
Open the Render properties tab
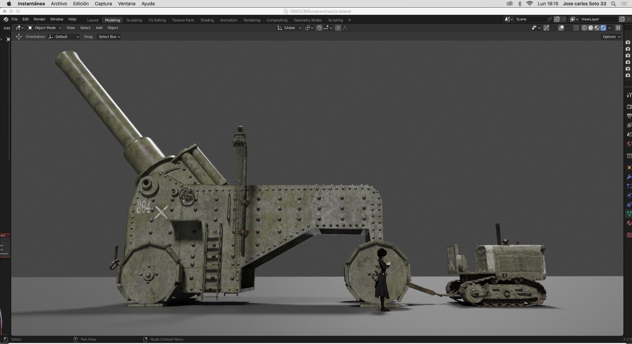click(x=629, y=107)
